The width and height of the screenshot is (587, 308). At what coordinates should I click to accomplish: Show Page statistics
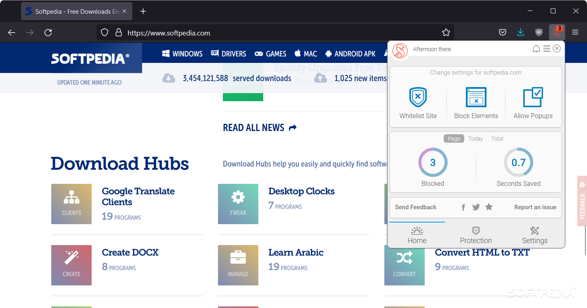pyautogui.click(x=454, y=139)
